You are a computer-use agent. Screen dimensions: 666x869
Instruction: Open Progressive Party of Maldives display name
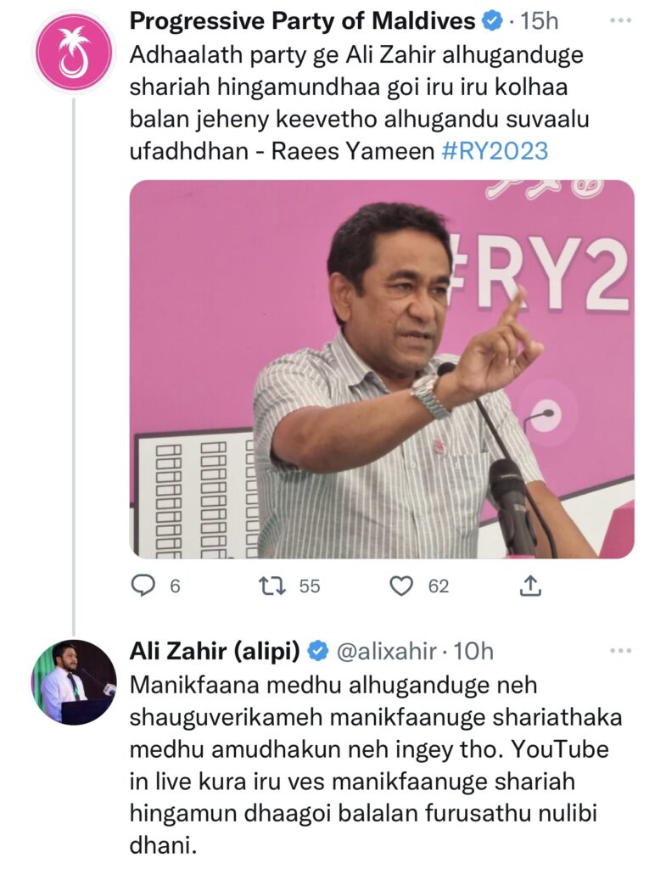[x=302, y=20]
